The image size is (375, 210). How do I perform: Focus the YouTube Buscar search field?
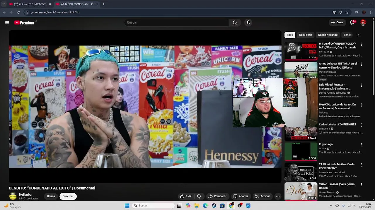point(176,22)
